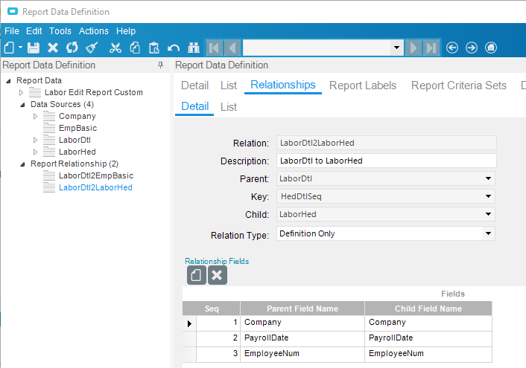The width and height of the screenshot is (526, 368).
Task: Switch to the Report Labels tab
Action: [x=363, y=85]
